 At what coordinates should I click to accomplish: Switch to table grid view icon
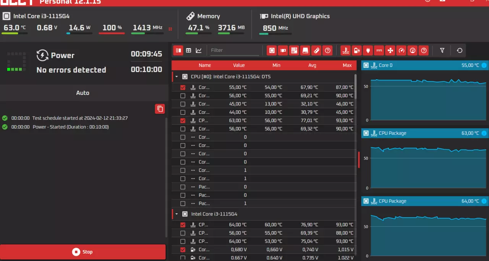(x=188, y=50)
